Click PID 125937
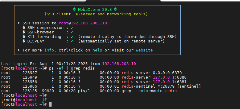The height and width of the screenshot is (109, 240). [30, 73]
